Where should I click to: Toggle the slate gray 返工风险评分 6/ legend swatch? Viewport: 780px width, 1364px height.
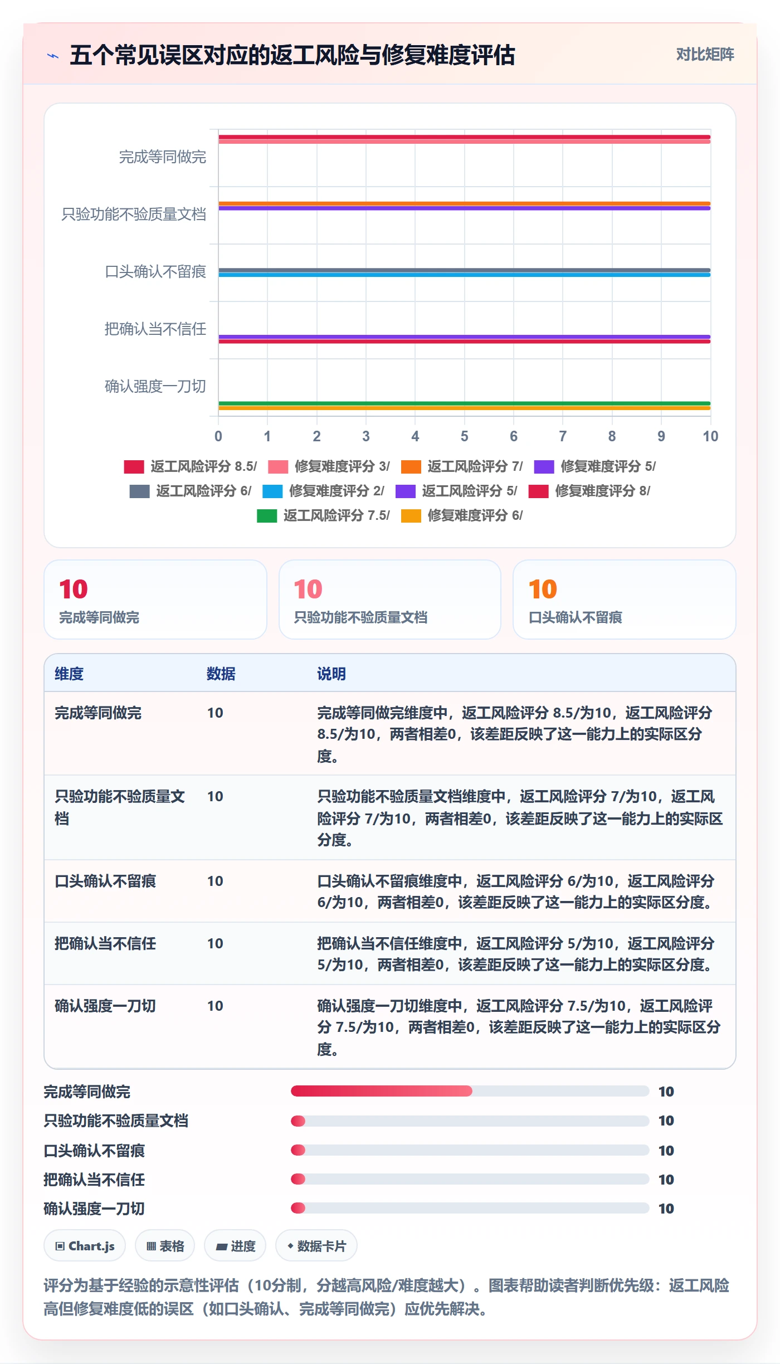point(139,491)
